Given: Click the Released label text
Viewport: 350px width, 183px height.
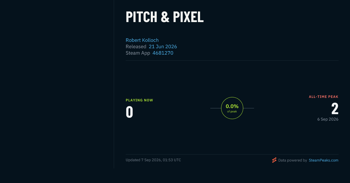Looking at the screenshot, I should click(136, 46).
